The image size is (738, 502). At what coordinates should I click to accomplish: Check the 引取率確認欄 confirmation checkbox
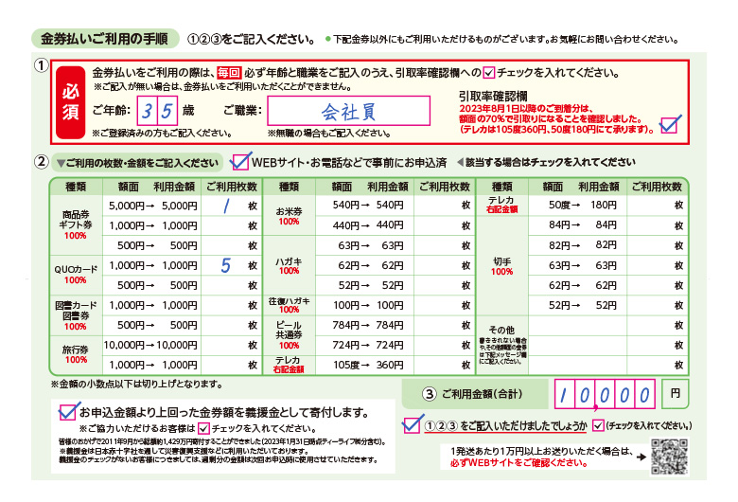[669, 125]
